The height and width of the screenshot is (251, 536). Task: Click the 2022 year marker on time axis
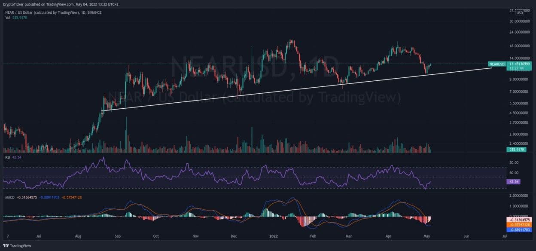tap(274, 236)
